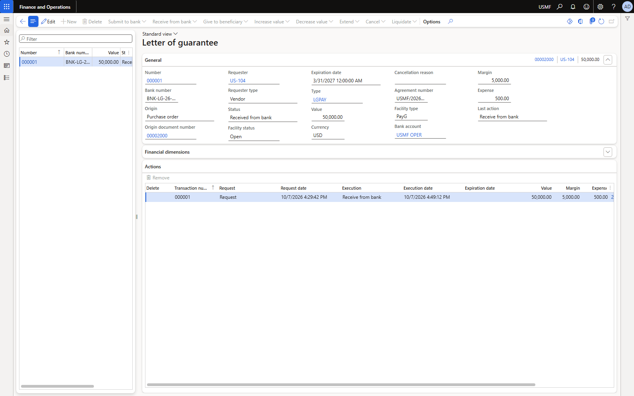Click the back arrow in action bar
Image resolution: width=634 pixels, height=396 pixels.
(23, 21)
